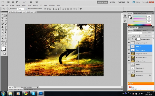
Task: Hide the Gradient Map 1 layer
Action: click(129, 39)
